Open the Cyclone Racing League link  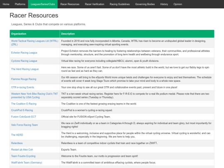[24, 61]
